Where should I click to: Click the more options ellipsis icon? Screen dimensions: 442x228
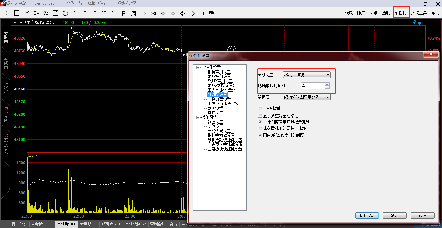(222, 13)
